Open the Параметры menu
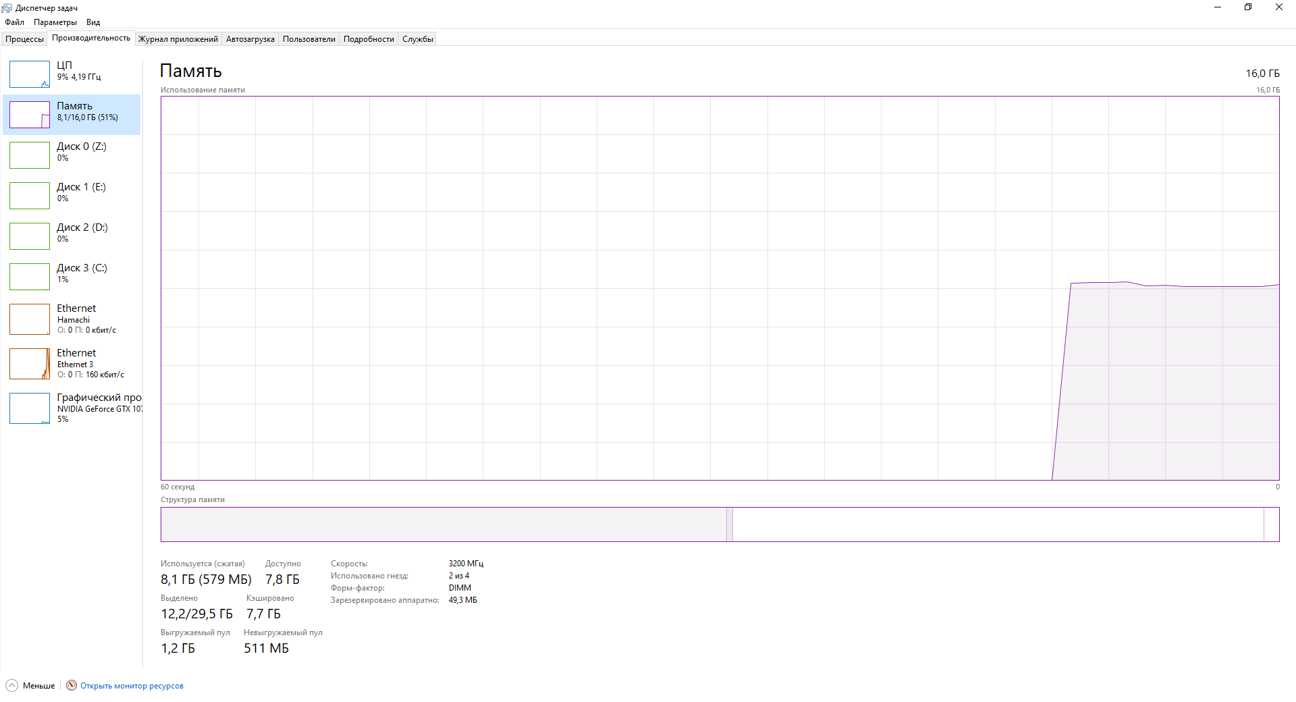 point(55,22)
